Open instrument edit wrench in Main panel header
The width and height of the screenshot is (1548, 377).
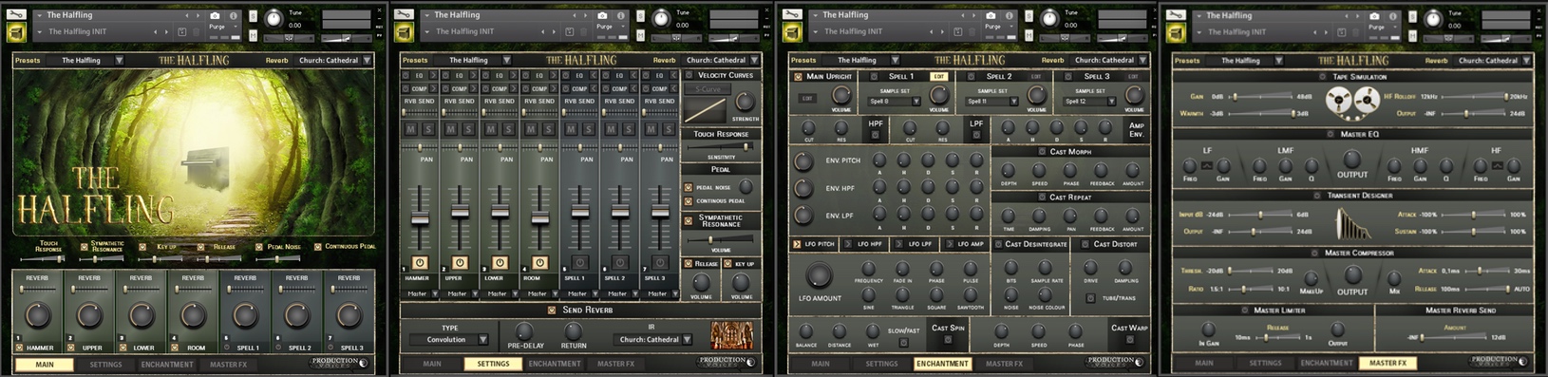[16, 14]
